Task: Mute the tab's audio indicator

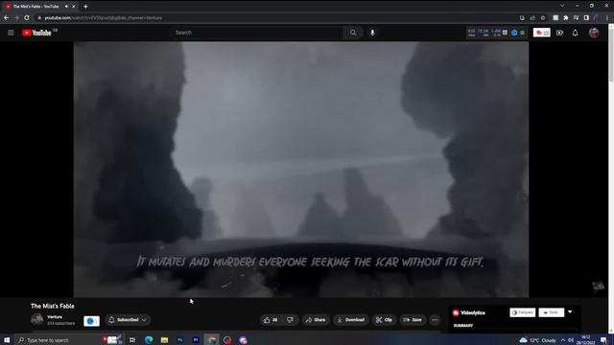Action: click(x=66, y=7)
